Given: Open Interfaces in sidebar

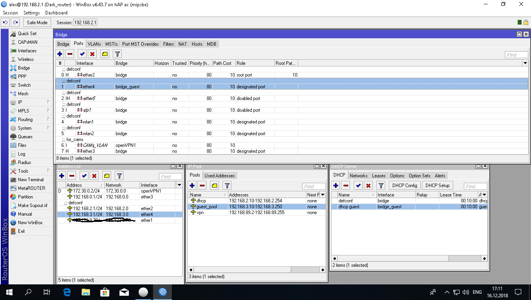Looking at the screenshot, I should pos(27,51).
